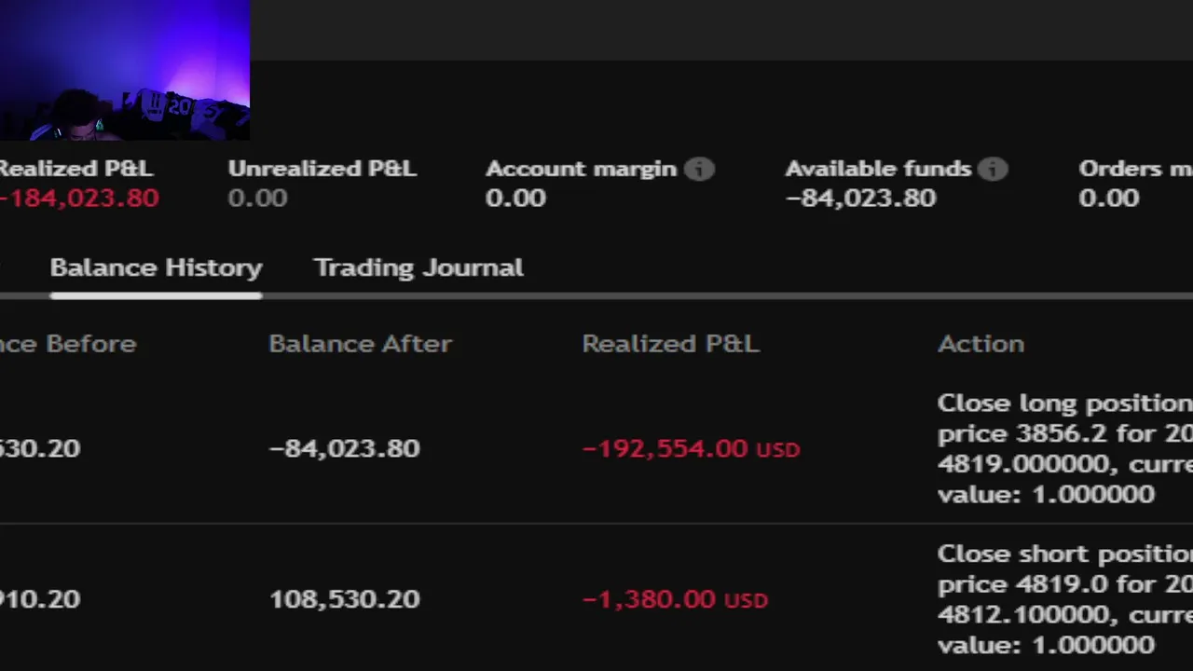Click the Balance Before column header
Viewport: 1193px width, 671px height.
click(x=68, y=344)
